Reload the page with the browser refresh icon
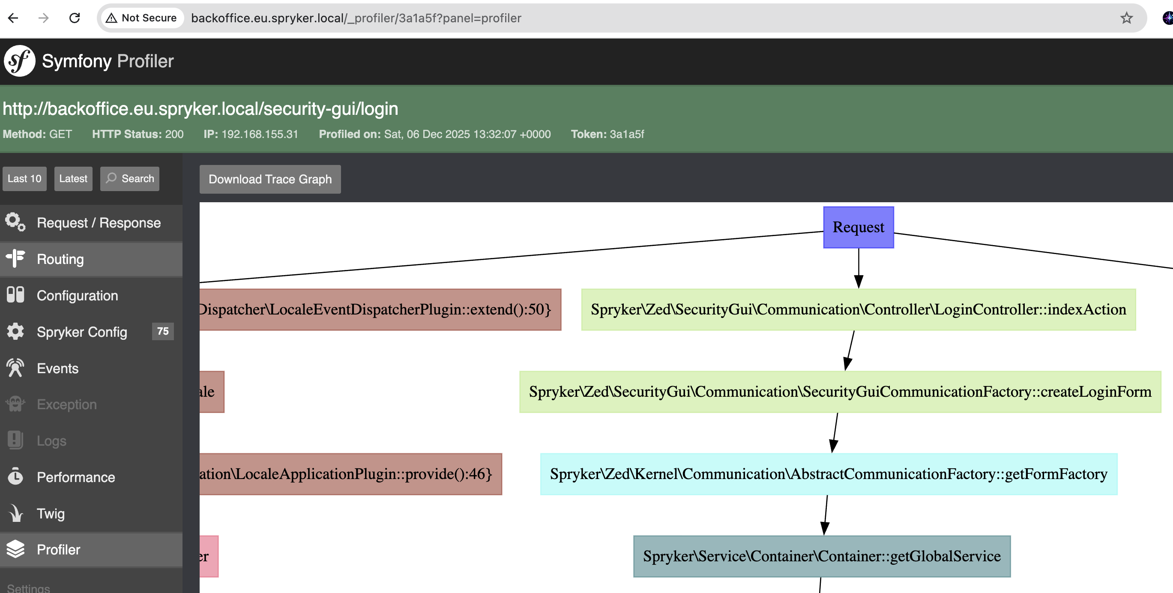Screen dimensions: 1173x593 [x=75, y=18]
